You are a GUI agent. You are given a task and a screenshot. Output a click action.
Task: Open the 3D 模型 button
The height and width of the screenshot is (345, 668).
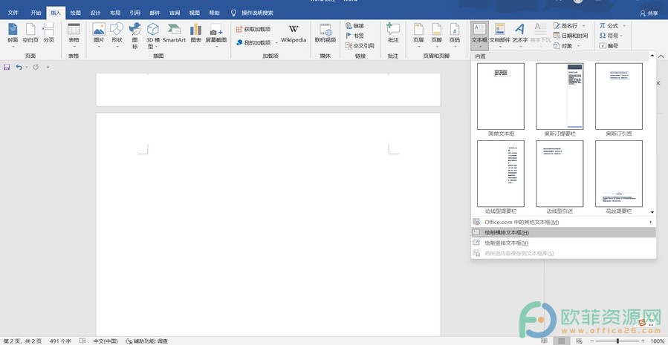tap(153, 36)
